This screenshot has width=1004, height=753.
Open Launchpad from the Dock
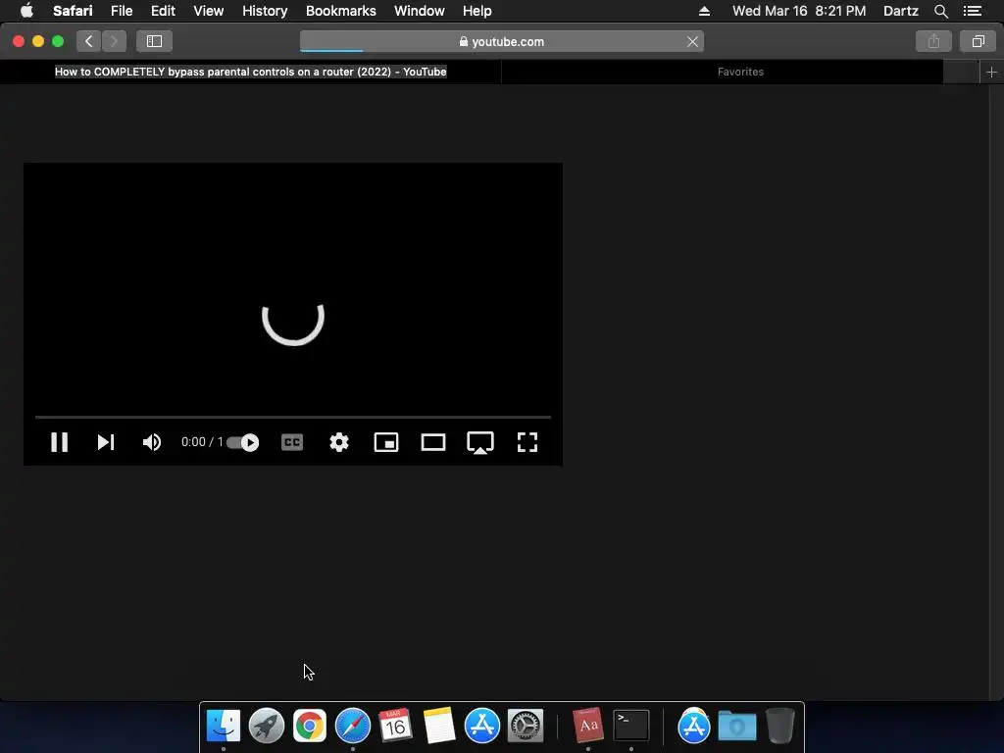[x=267, y=727]
